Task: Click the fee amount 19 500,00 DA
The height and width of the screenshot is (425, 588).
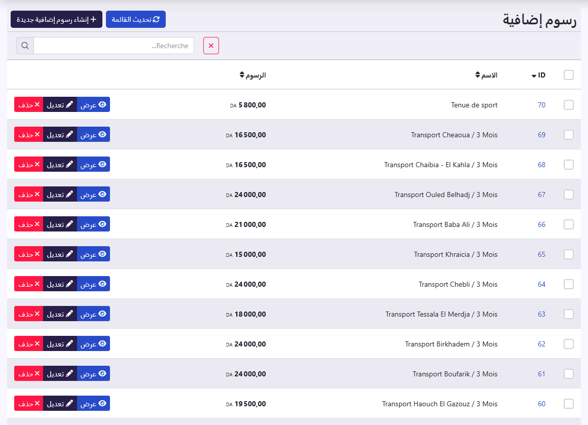Action: (x=246, y=404)
